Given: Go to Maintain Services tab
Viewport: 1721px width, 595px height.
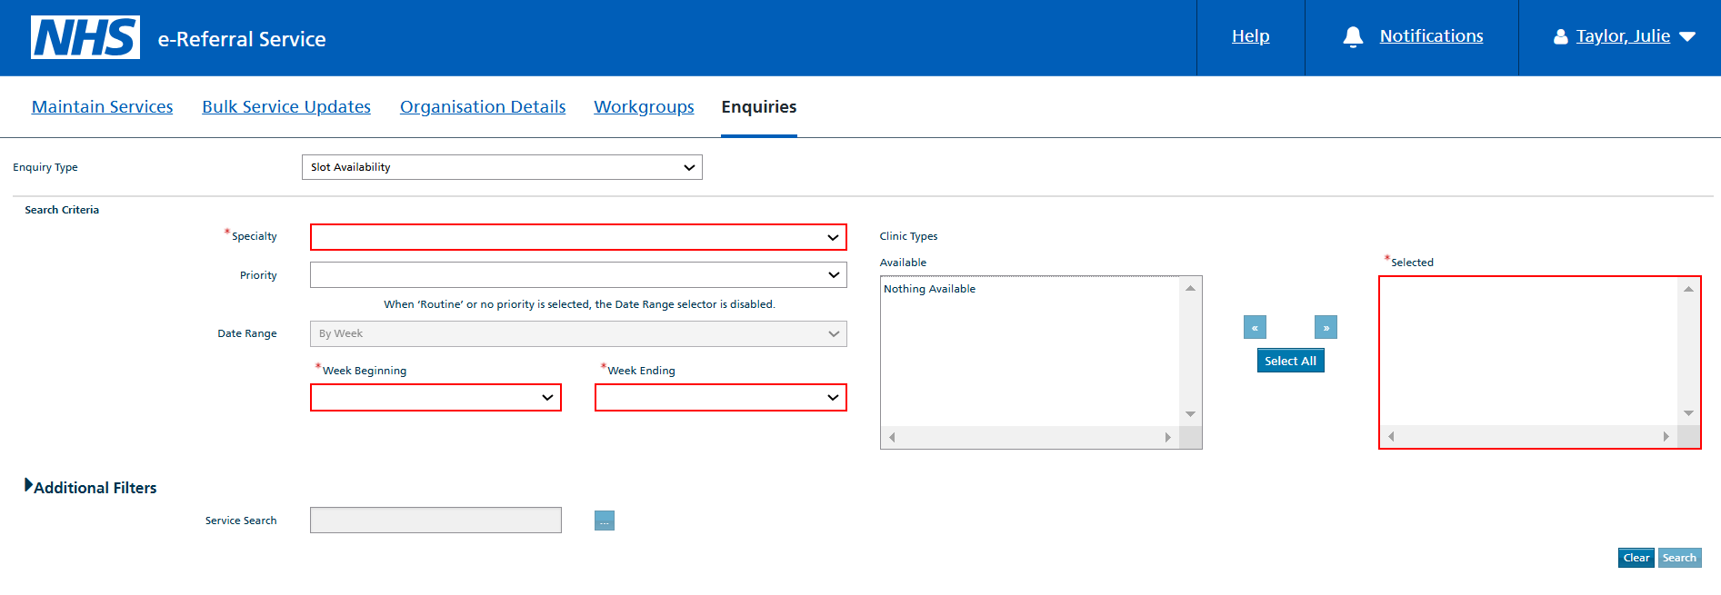Looking at the screenshot, I should tap(102, 107).
